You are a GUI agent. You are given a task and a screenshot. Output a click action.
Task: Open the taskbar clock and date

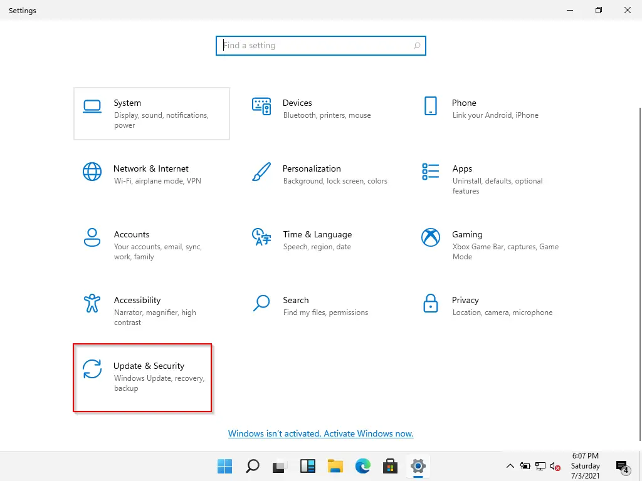586,466
